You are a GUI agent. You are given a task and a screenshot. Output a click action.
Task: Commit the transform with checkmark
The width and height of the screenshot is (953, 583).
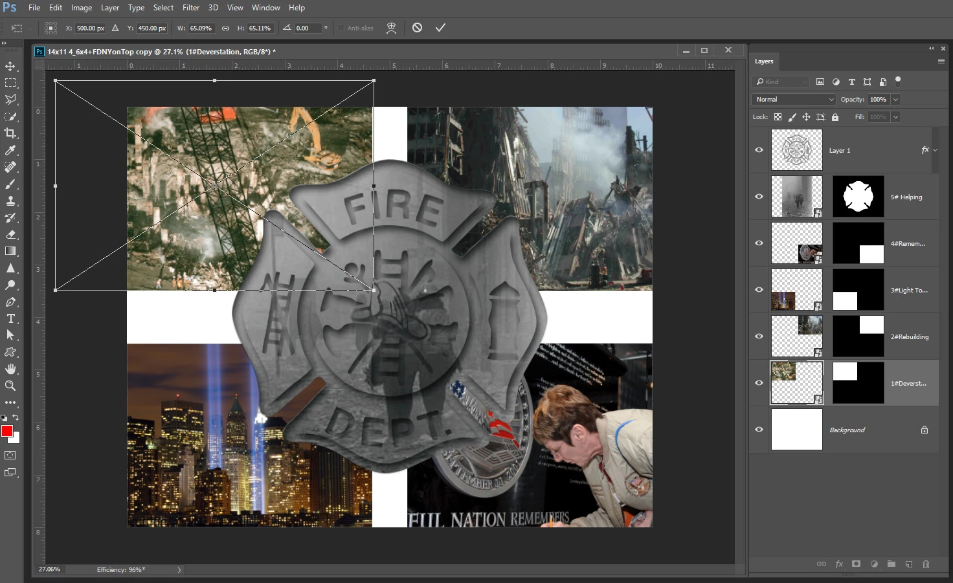point(440,28)
